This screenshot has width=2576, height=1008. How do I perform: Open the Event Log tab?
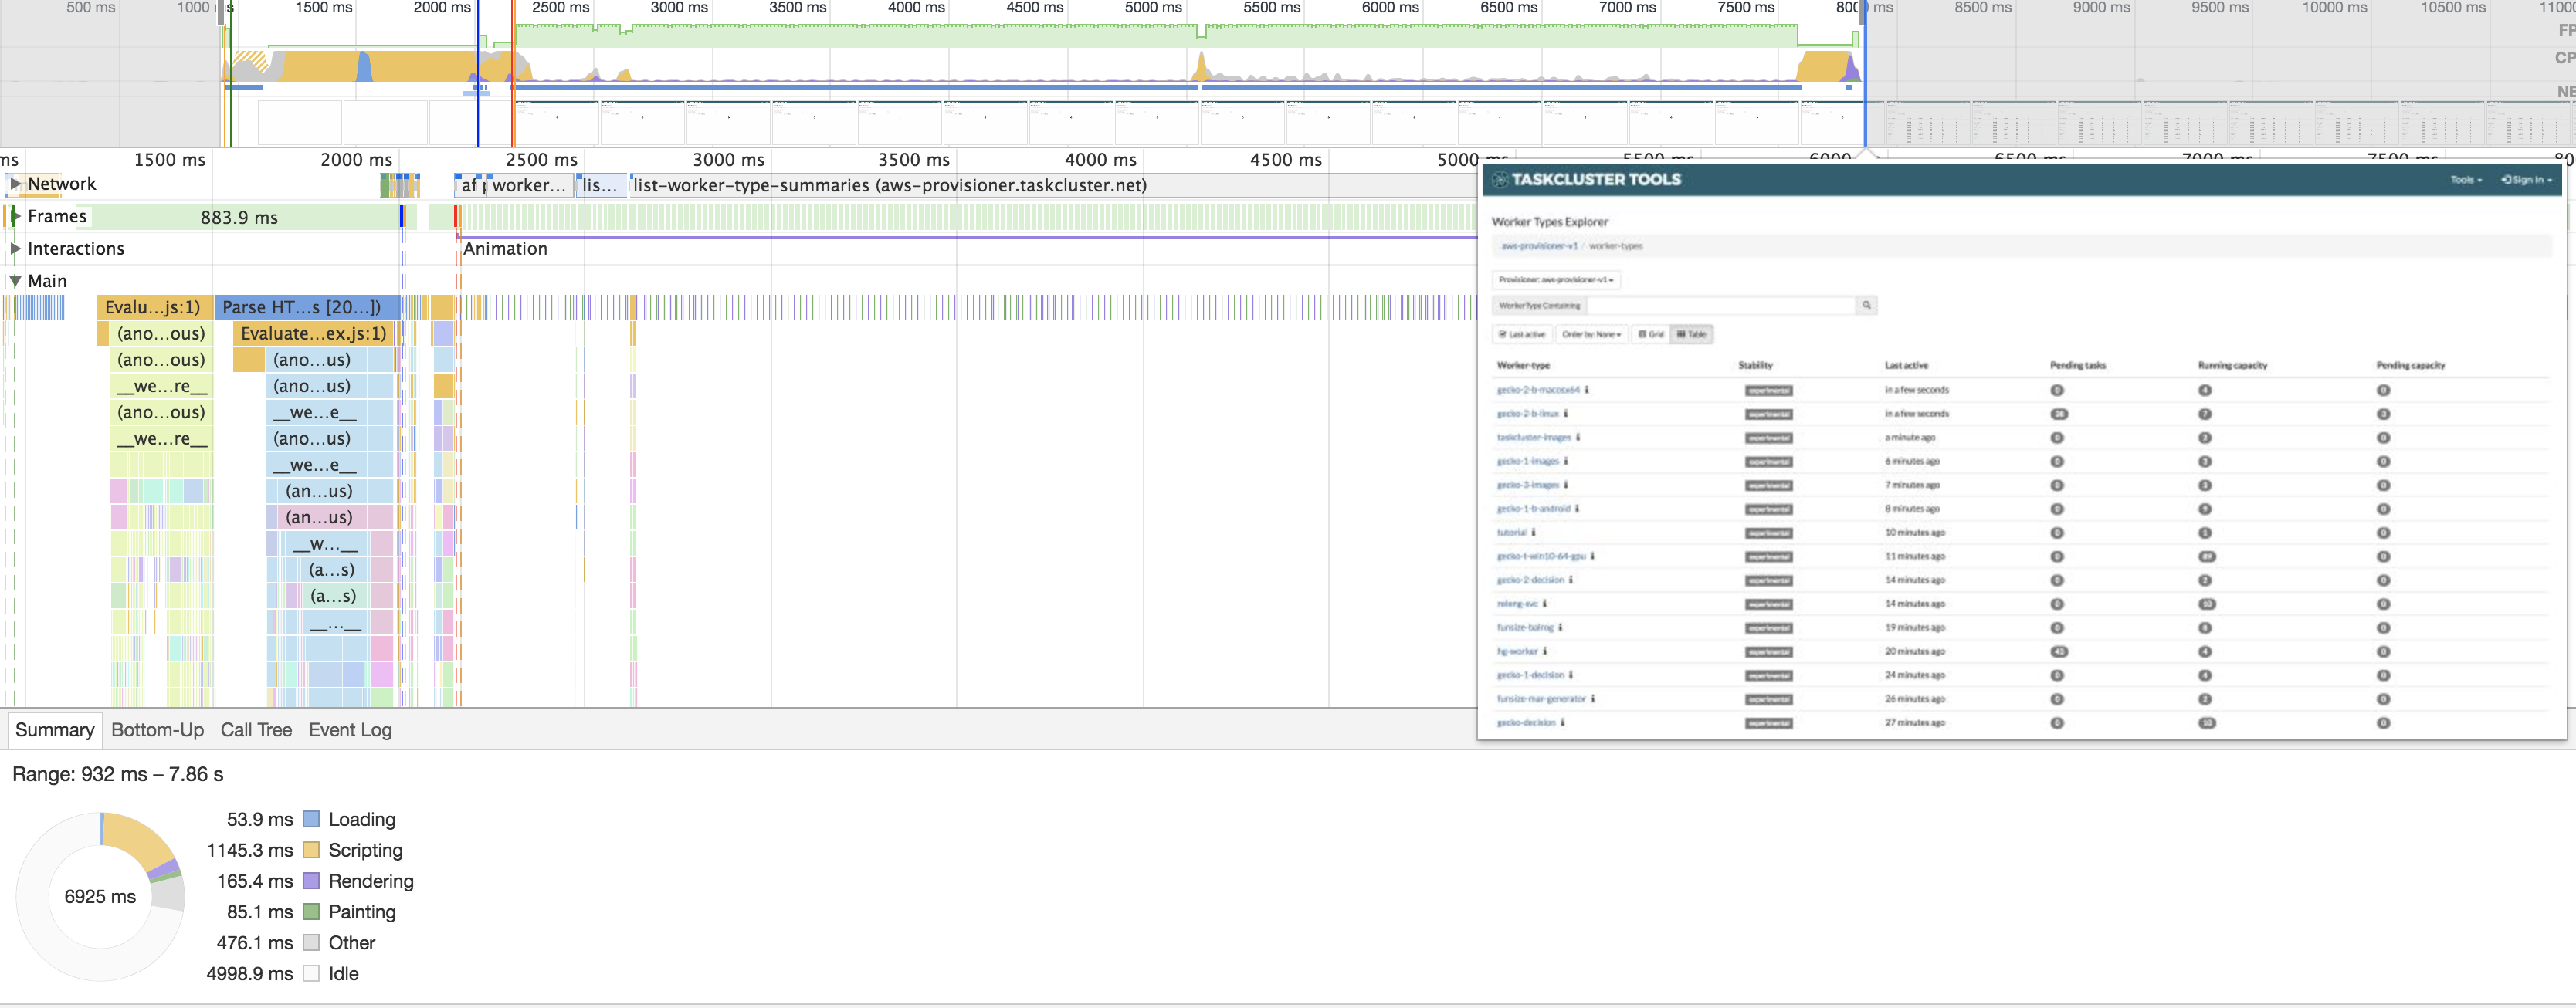(x=350, y=730)
